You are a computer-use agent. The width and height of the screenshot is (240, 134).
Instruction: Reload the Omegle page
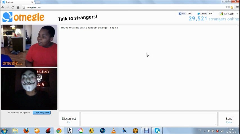click(x=13, y=7)
